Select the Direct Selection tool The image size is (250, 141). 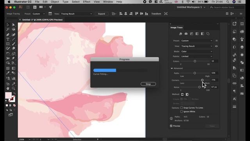(14, 25)
